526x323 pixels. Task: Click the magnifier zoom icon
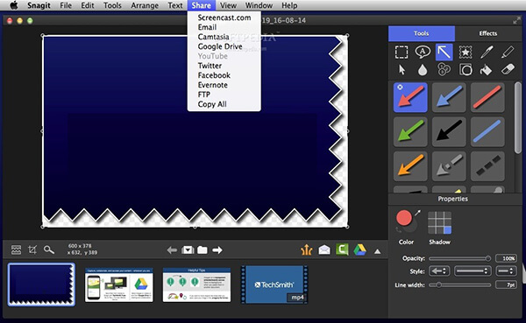(x=49, y=249)
